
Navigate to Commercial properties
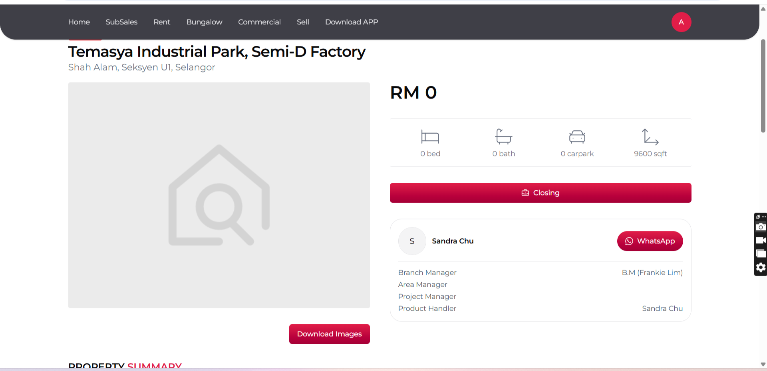259,22
